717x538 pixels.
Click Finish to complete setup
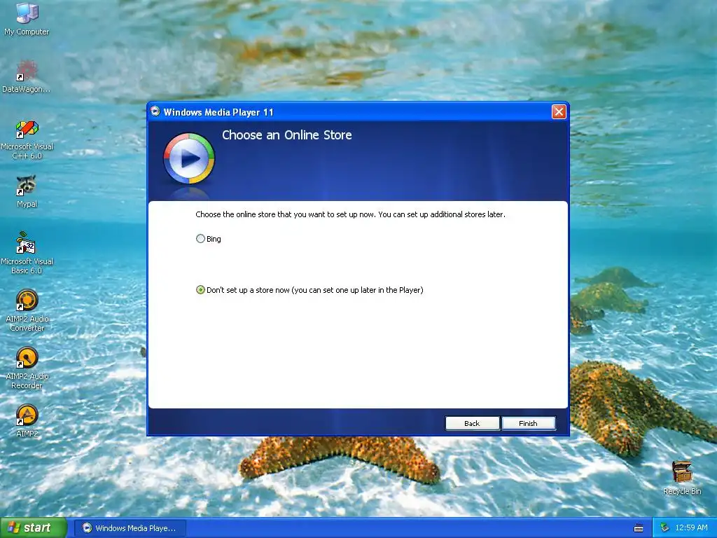click(x=528, y=423)
